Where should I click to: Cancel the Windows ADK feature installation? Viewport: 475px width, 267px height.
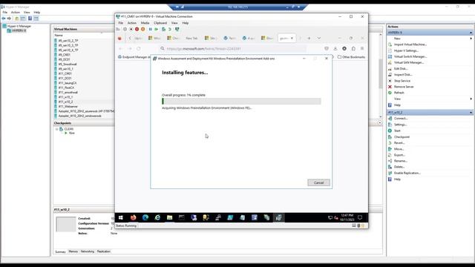[x=318, y=182]
